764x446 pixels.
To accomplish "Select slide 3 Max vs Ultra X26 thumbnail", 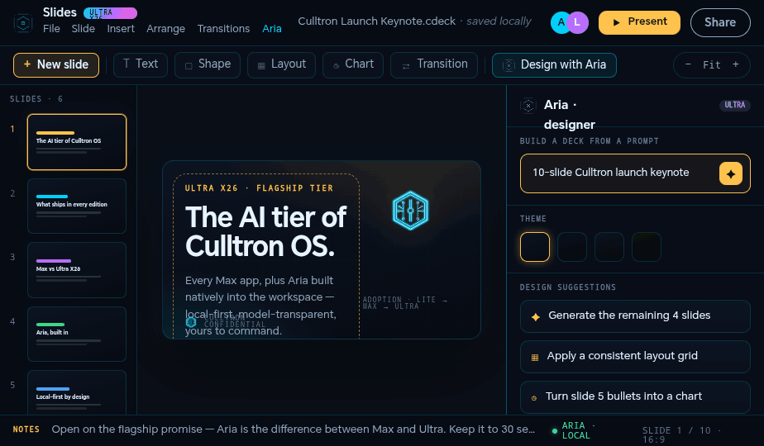I will pyautogui.click(x=77, y=270).
